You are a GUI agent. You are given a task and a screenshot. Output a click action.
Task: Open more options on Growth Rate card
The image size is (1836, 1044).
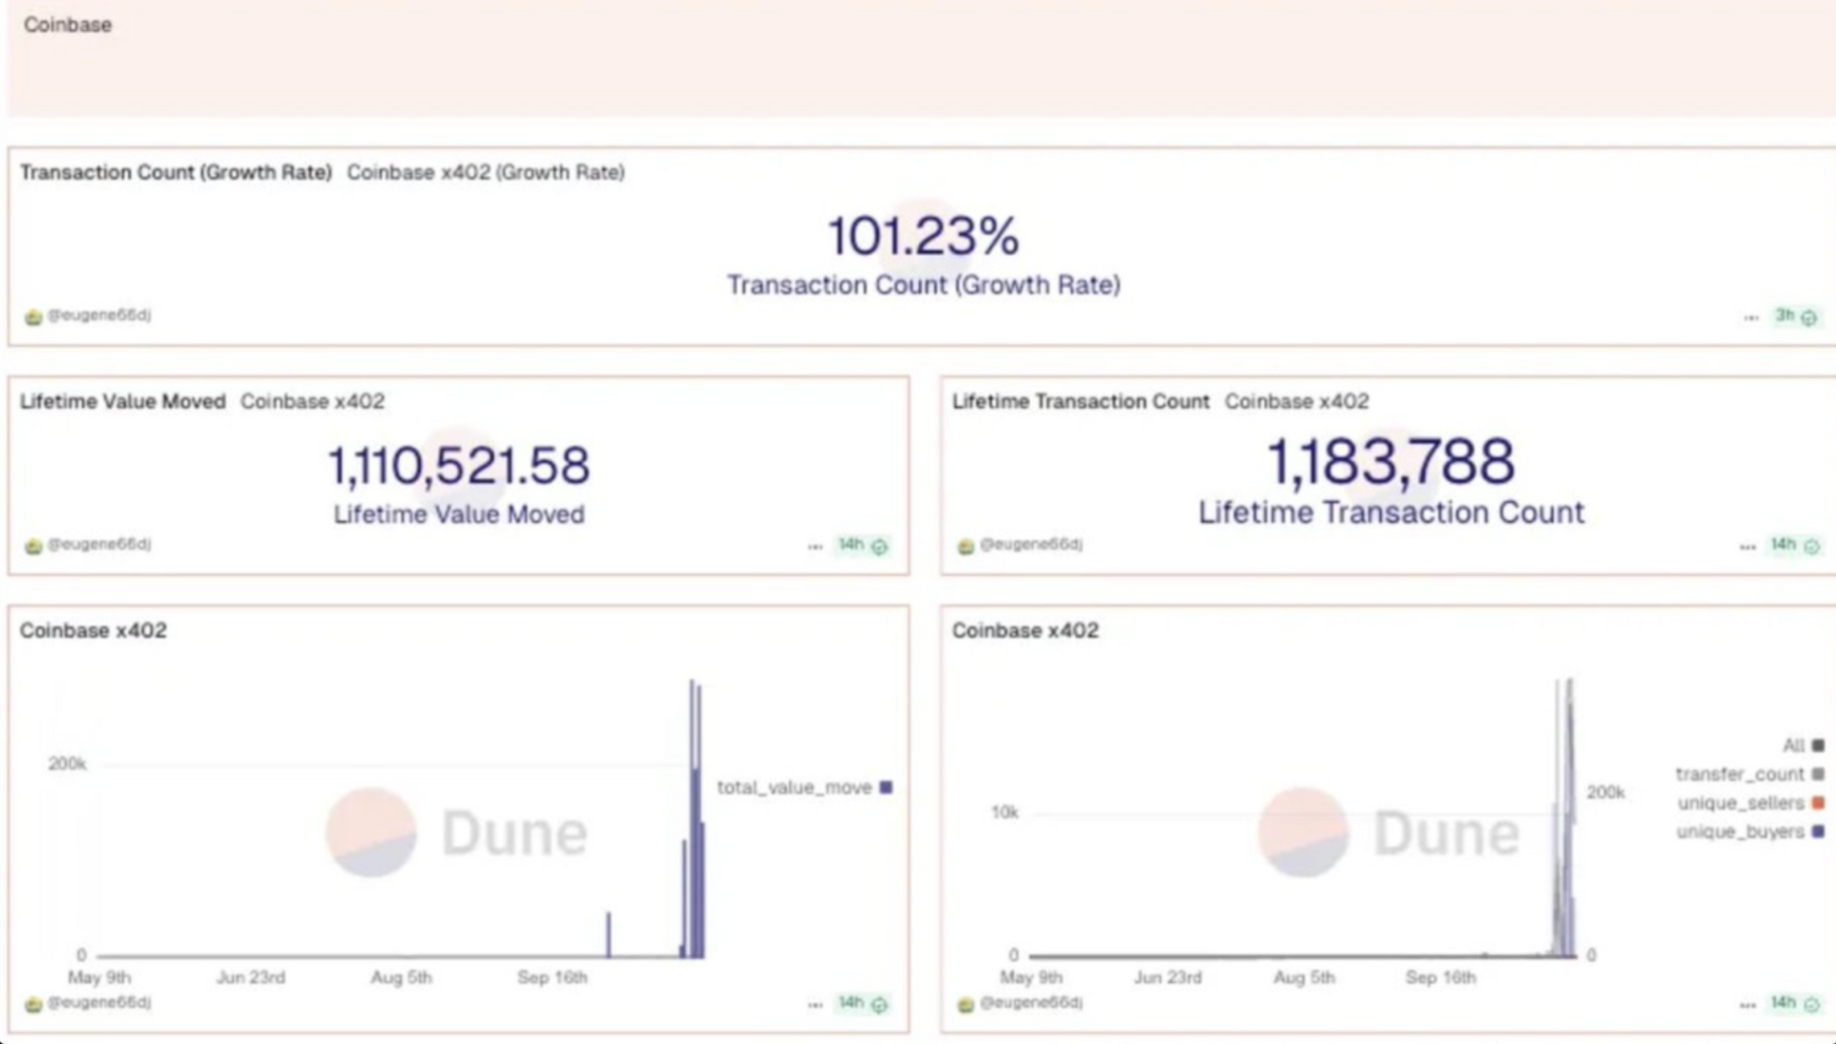(1751, 318)
